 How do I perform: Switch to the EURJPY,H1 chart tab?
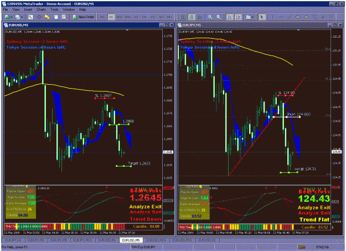(13, 240)
